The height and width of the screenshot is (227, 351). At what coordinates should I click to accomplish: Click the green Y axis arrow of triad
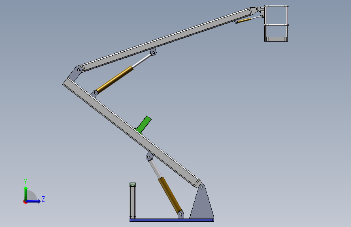tap(26, 193)
